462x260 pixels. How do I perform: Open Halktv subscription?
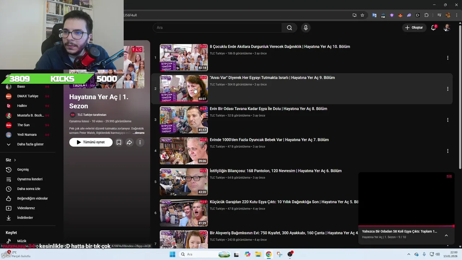click(x=27, y=106)
